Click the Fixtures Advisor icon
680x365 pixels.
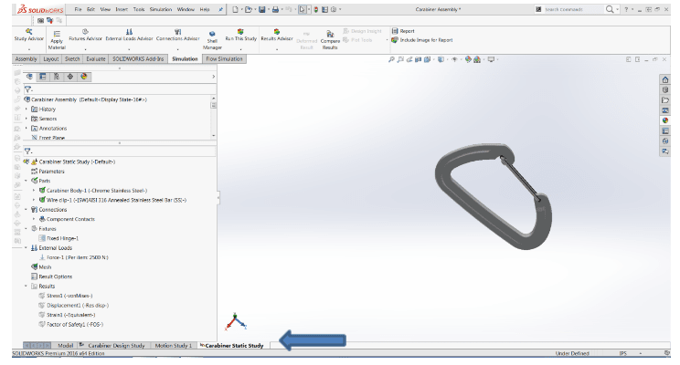pyautogui.click(x=85, y=31)
